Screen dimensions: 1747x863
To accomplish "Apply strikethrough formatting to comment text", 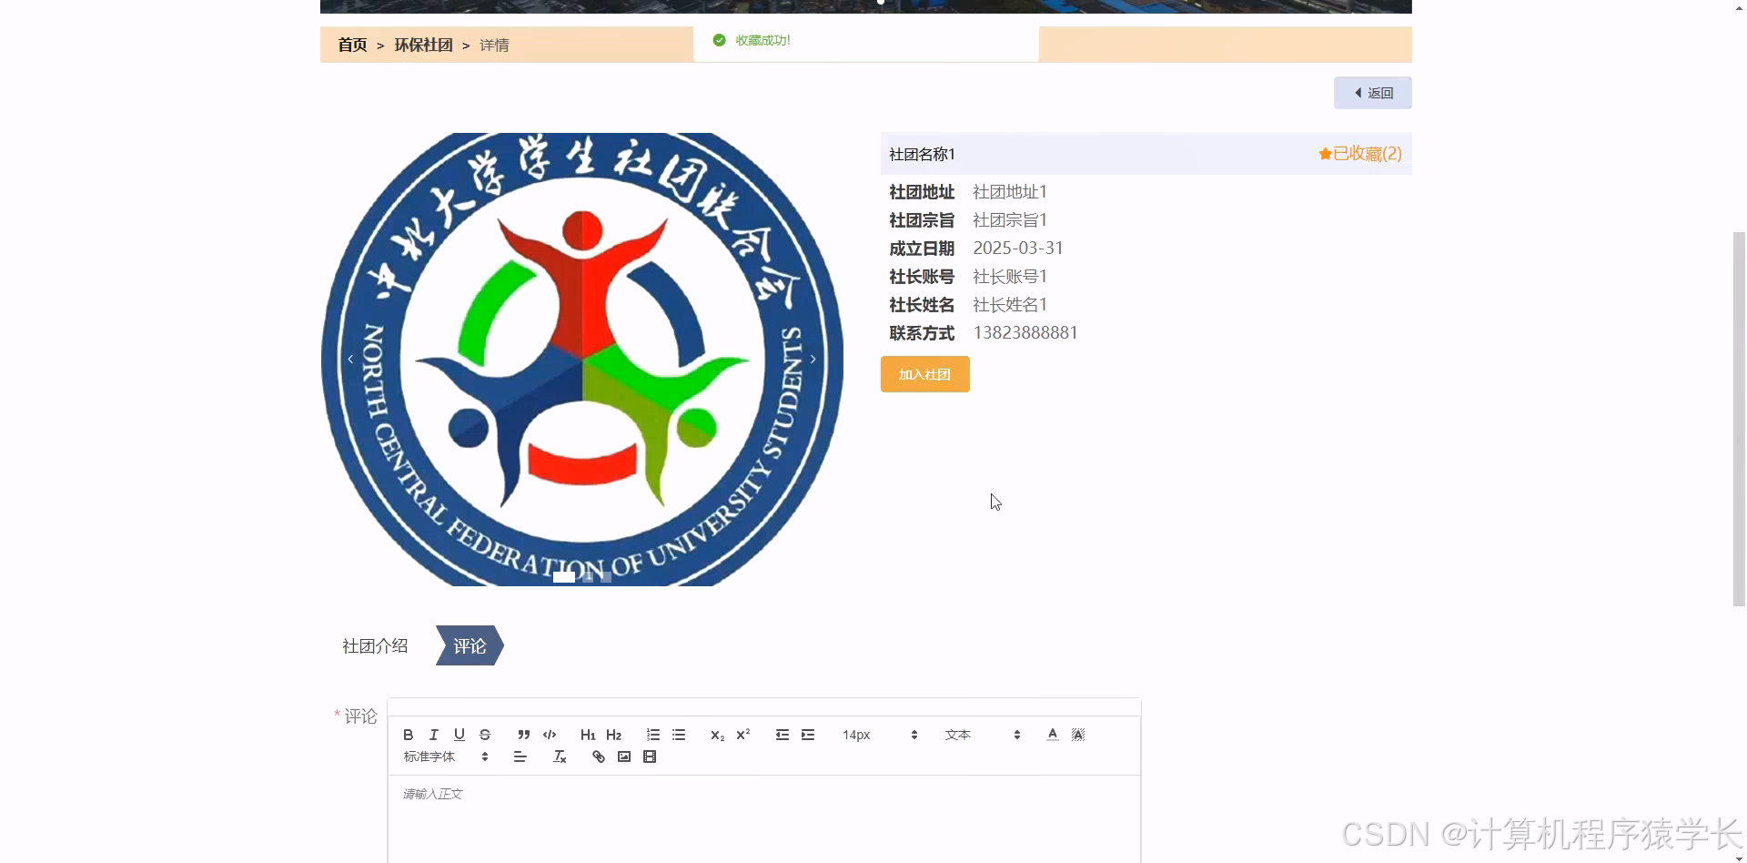I will (x=485, y=735).
